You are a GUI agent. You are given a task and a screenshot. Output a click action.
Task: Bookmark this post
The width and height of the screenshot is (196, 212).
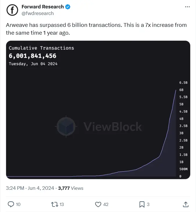coord(142,204)
